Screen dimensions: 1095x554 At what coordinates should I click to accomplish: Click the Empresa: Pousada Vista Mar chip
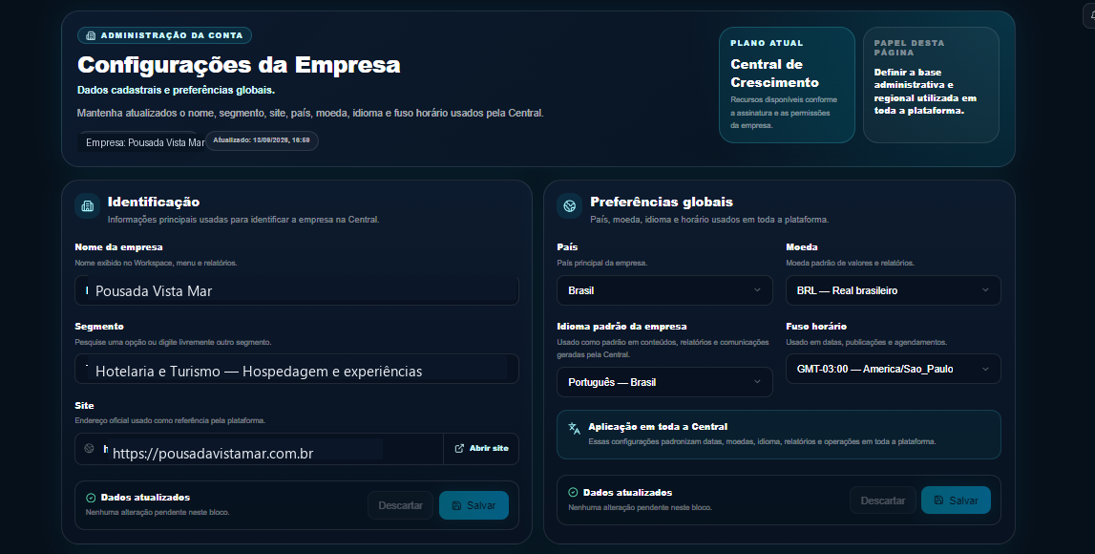click(142, 141)
